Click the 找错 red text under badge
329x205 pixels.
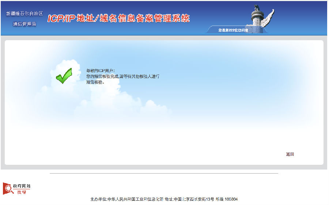click(22, 192)
